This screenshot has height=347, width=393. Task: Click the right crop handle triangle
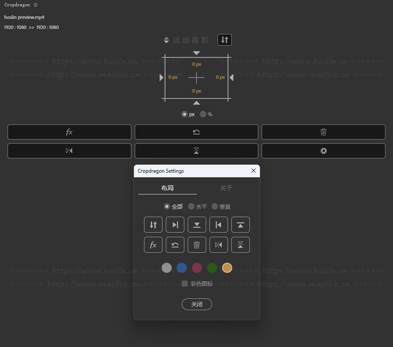[x=232, y=78]
